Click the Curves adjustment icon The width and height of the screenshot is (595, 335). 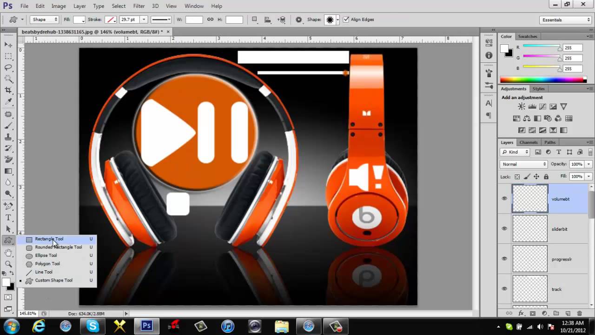542,107
